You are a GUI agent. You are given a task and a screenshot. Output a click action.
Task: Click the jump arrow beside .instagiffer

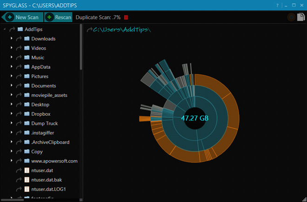tap(19, 133)
